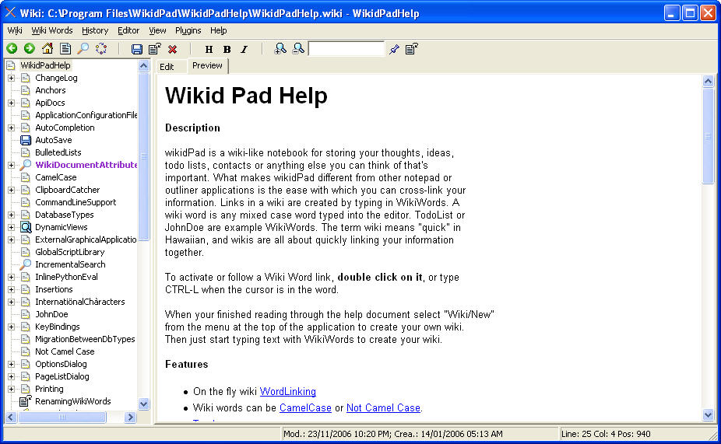Open the Wiki menu

pos(15,30)
